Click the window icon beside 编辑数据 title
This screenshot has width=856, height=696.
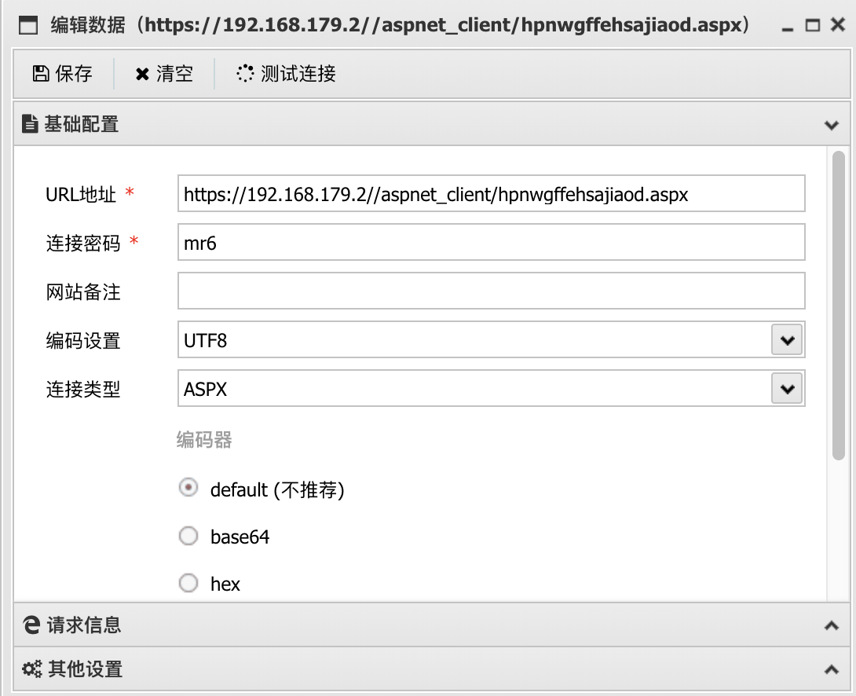28,26
